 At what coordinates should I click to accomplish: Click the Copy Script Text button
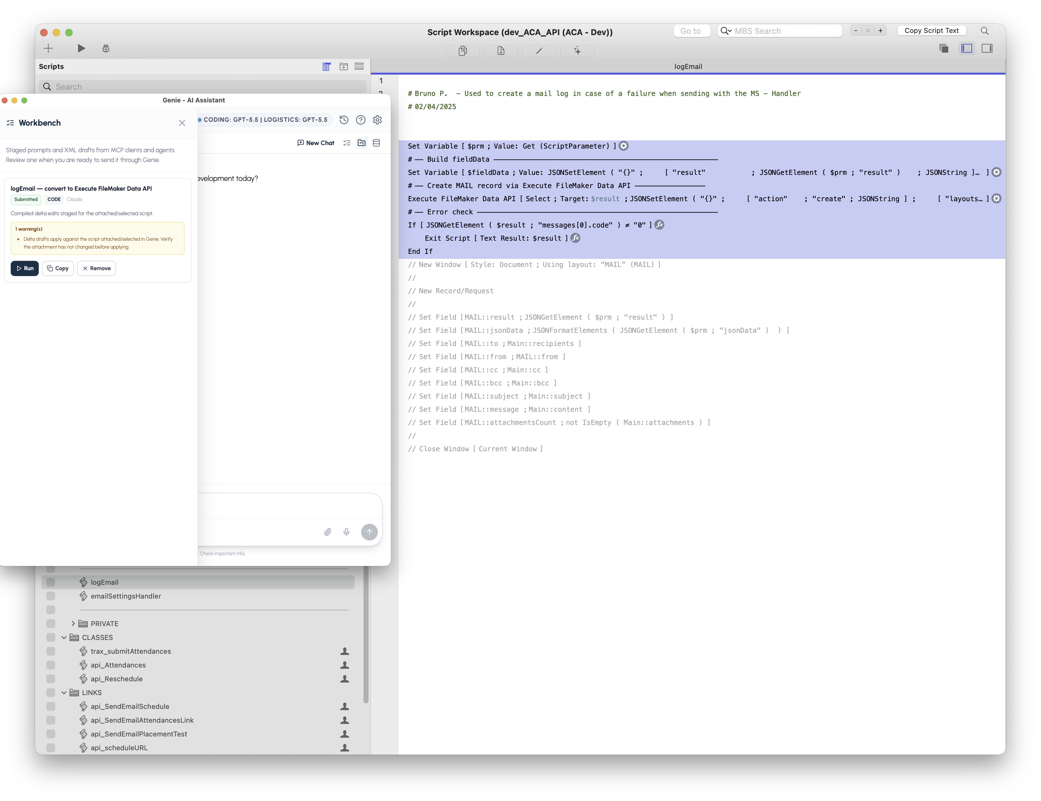pyautogui.click(x=931, y=30)
